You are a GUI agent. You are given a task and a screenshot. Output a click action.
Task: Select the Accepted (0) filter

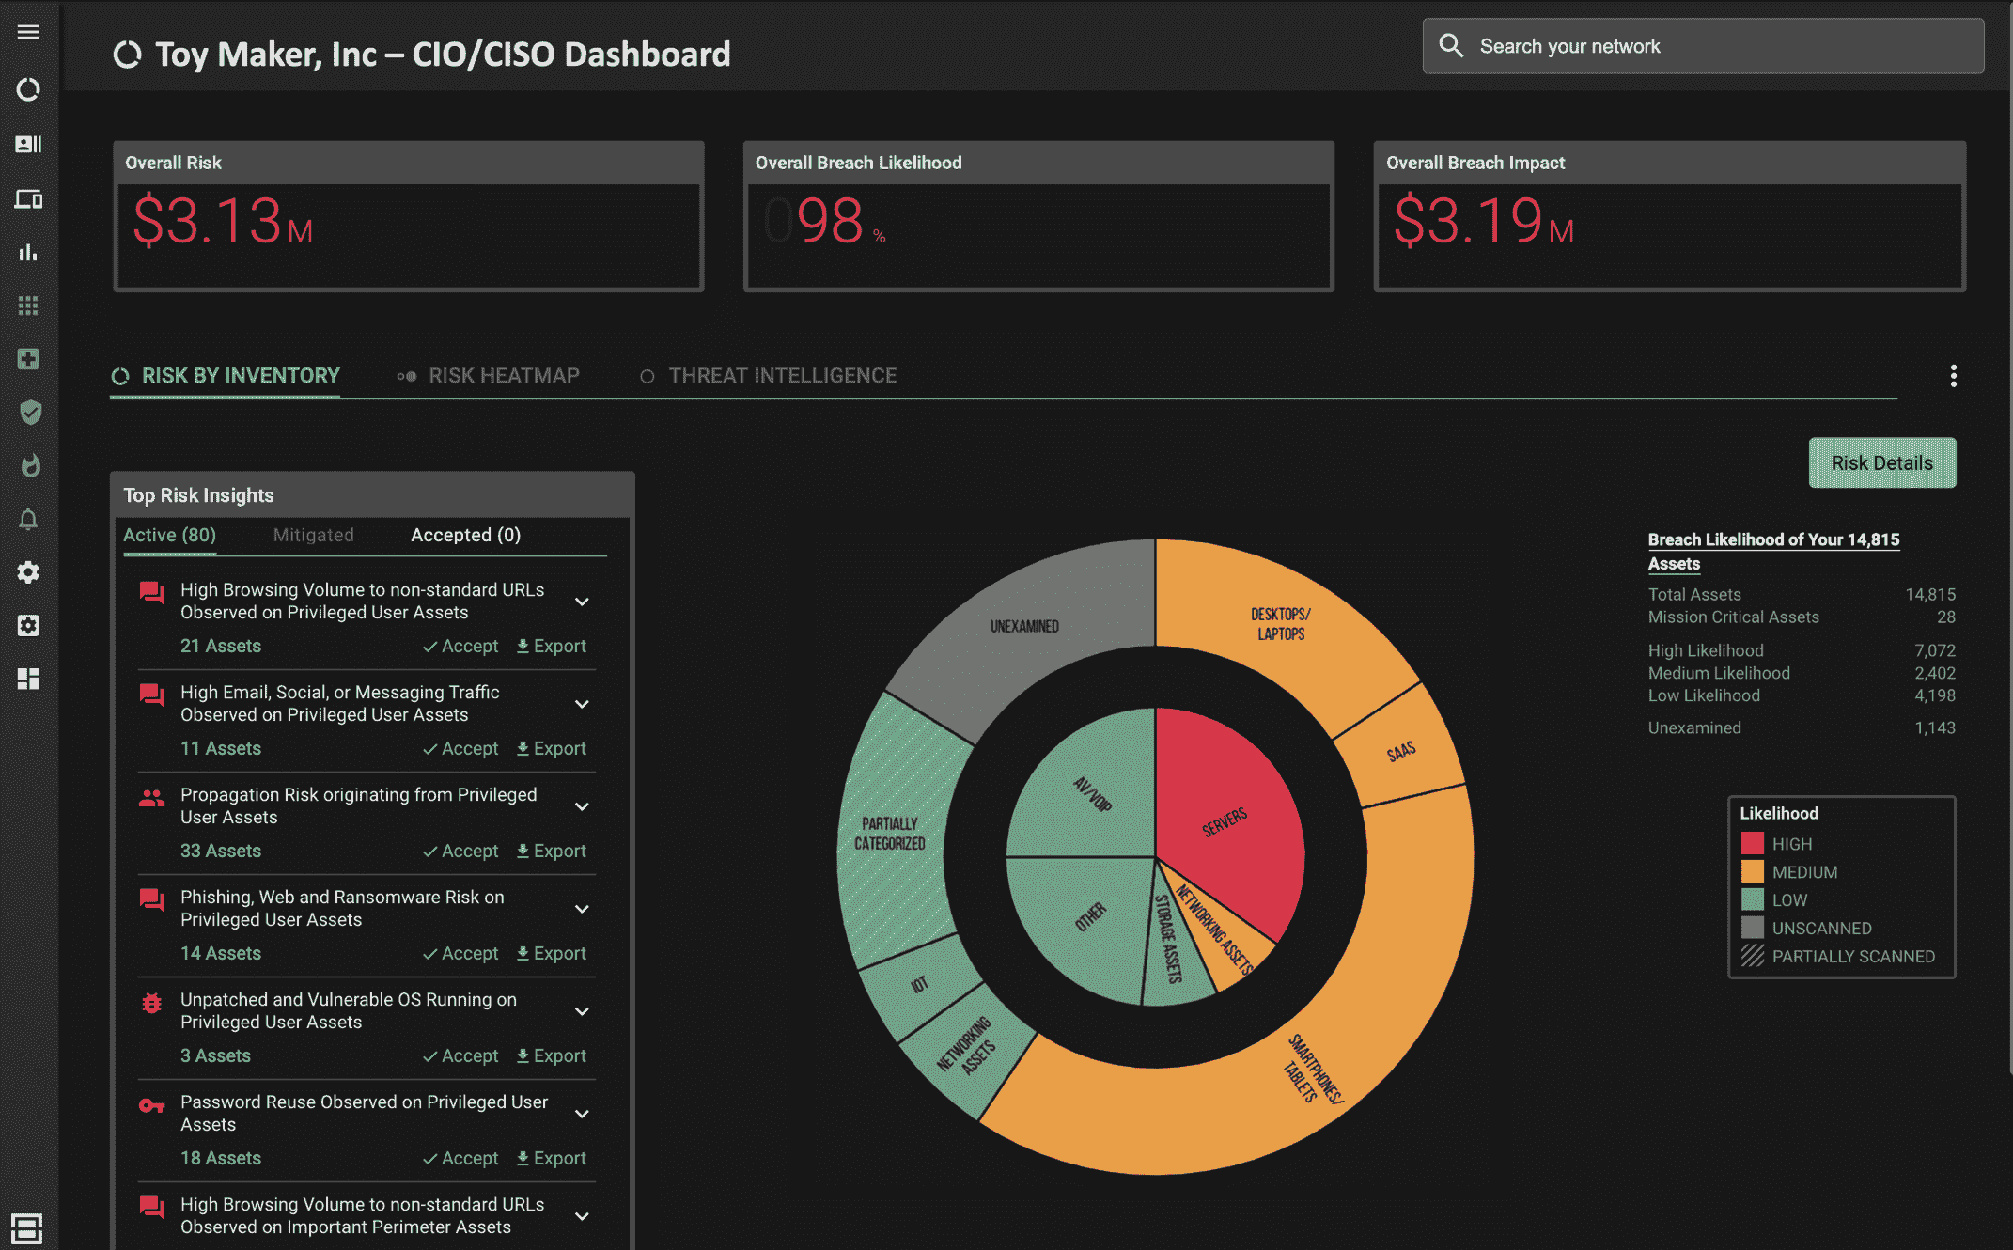pos(464,535)
